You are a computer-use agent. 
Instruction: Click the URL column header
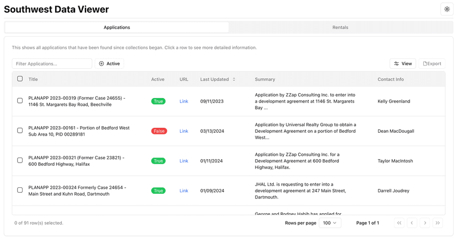pos(184,79)
